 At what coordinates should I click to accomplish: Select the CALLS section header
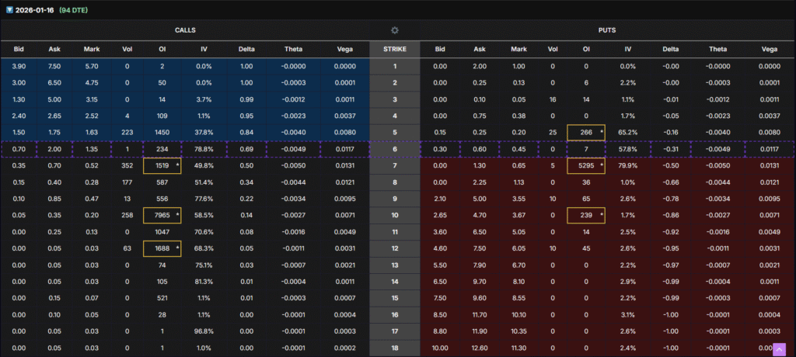coord(185,30)
